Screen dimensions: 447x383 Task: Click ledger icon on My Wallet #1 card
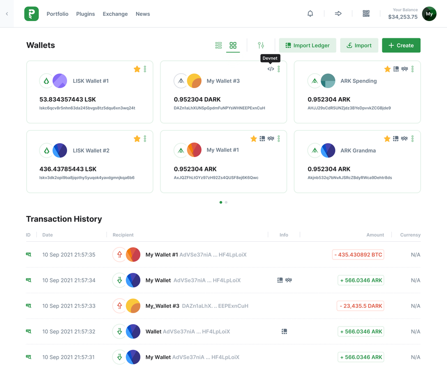pyautogui.click(x=262, y=139)
